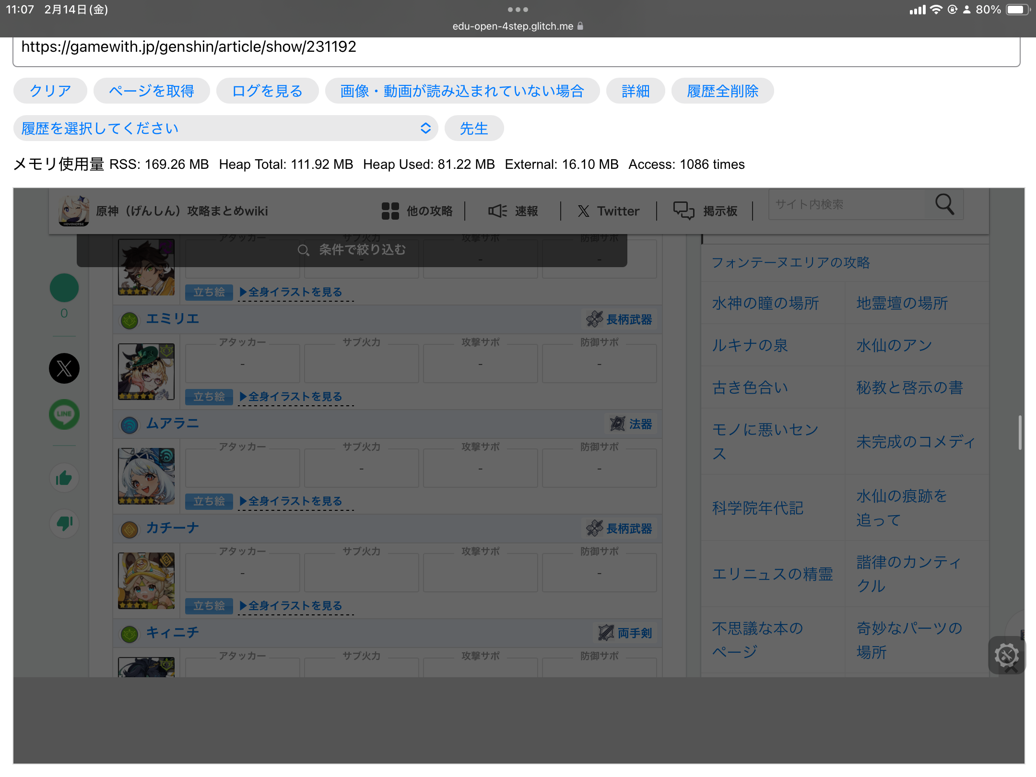Viewport: 1036px width, 777px height.
Task: Tap the LINE share icon
Action: (x=64, y=414)
